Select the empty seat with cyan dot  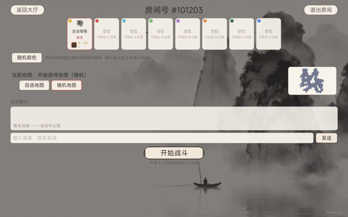pos(134,34)
